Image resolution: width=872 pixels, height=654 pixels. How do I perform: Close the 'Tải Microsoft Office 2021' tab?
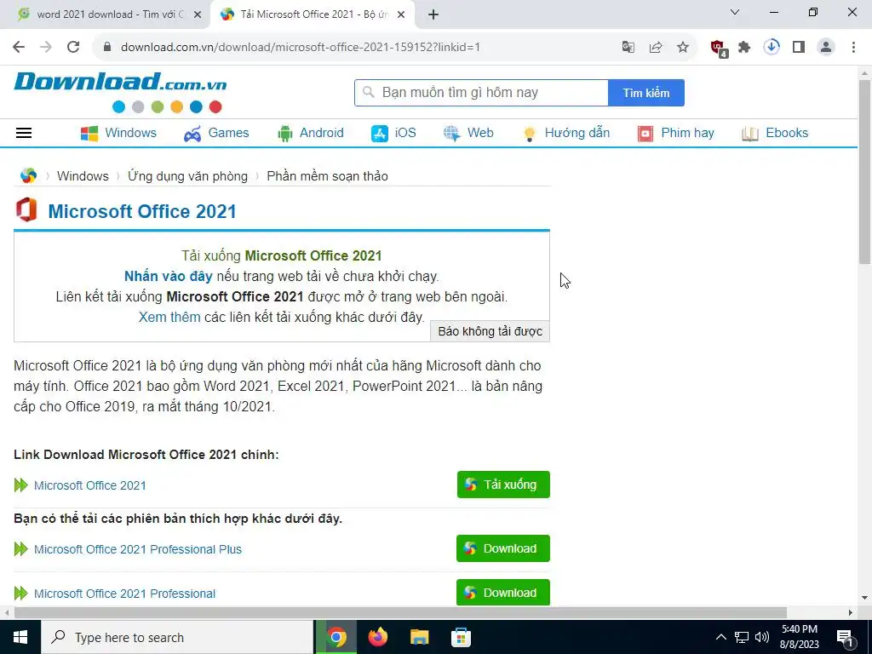coord(401,15)
